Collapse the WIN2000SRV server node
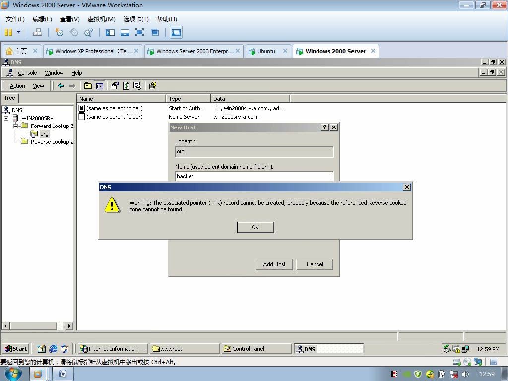Screen dimensions: 508x381 coord(6,118)
